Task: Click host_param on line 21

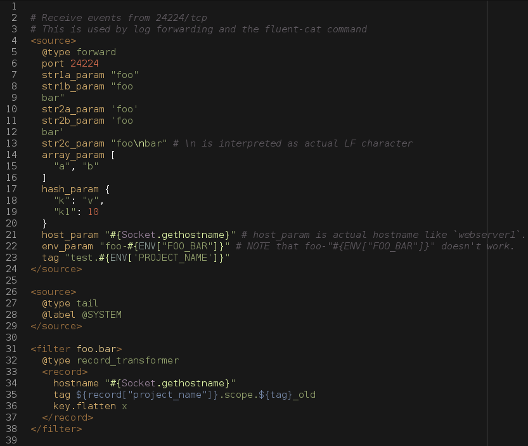Action: tap(70, 235)
